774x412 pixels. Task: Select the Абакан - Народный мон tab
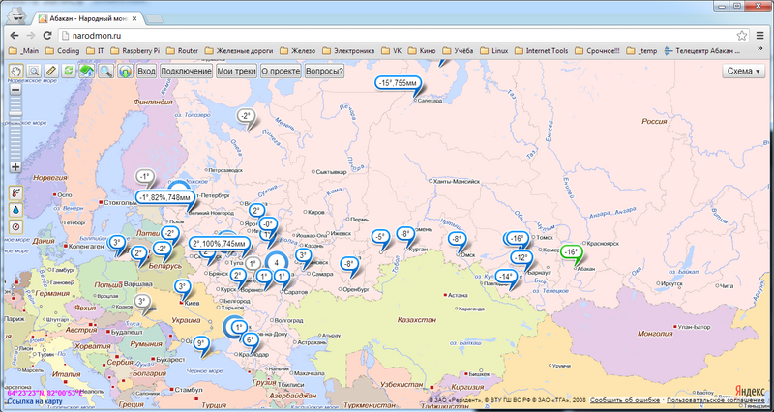[88, 18]
